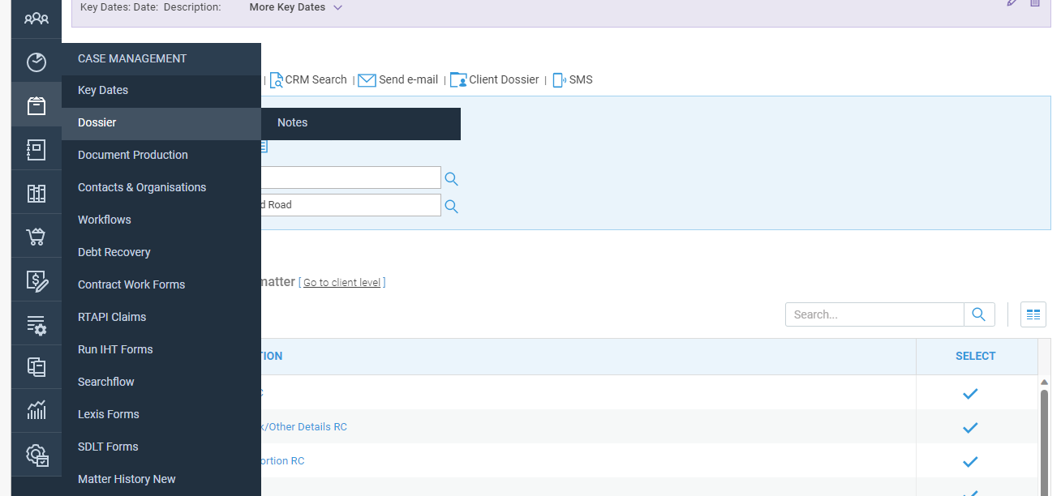Click the shopping cart sidebar icon
This screenshot has height=496, width=1061.
point(36,236)
